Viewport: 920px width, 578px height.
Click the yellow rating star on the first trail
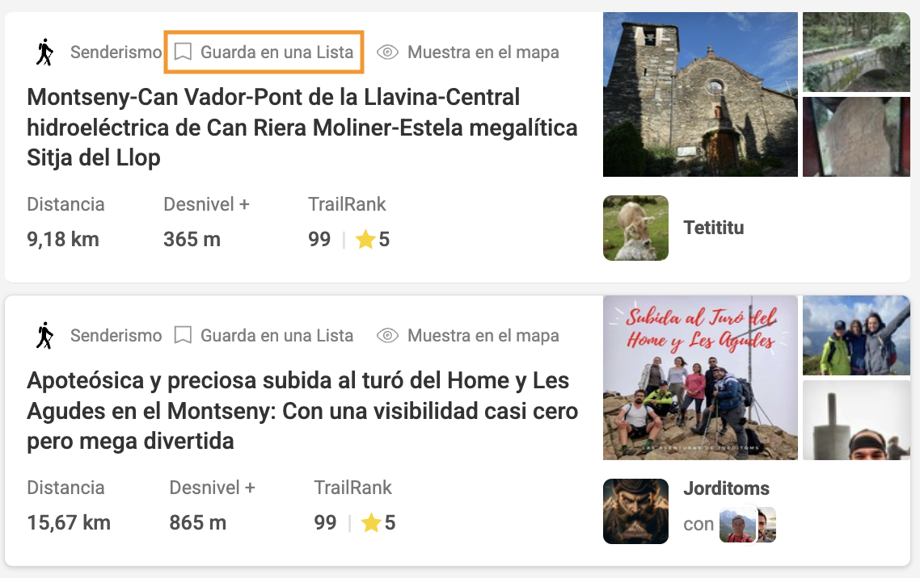point(365,239)
